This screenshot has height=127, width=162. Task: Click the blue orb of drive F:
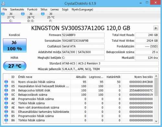(43, 14)
